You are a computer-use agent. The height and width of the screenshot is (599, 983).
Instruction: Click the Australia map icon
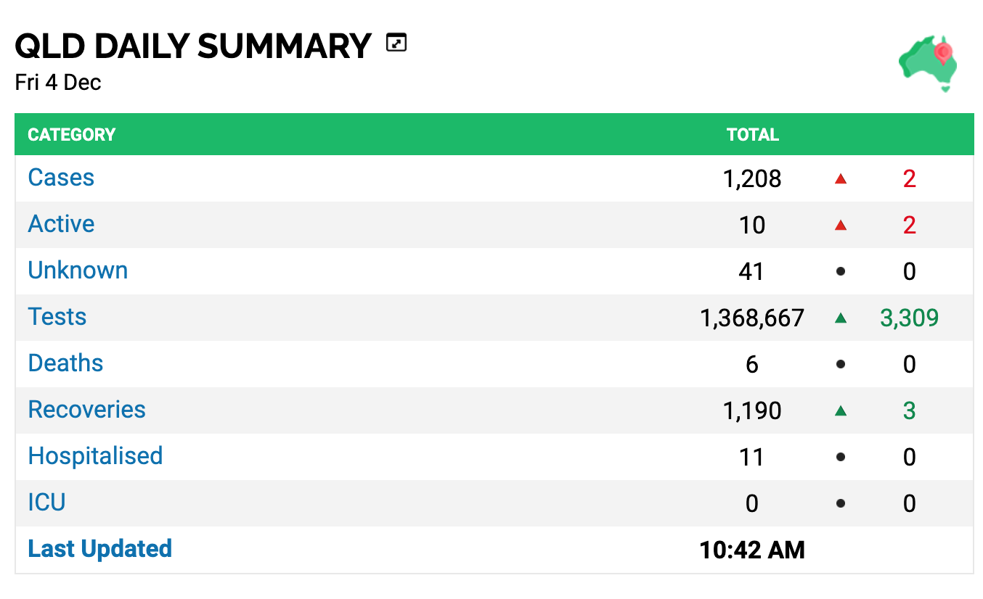(928, 63)
